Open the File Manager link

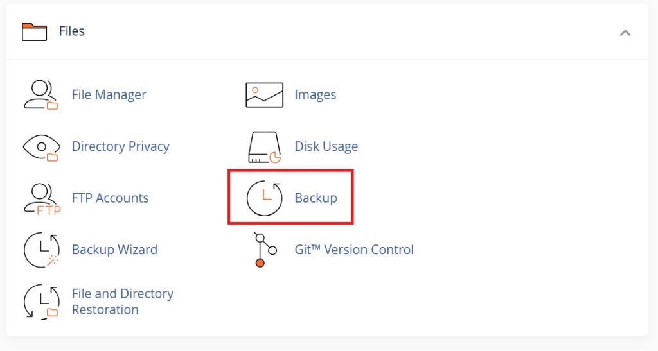[x=109, y=95]
